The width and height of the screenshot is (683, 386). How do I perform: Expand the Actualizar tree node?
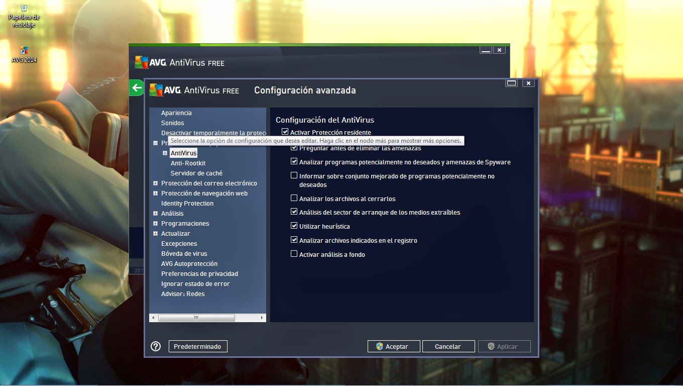click(156, 233)
